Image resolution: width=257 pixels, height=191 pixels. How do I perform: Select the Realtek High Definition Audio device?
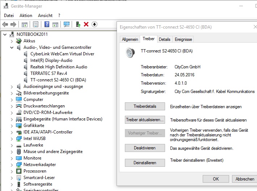click(58, 67)
